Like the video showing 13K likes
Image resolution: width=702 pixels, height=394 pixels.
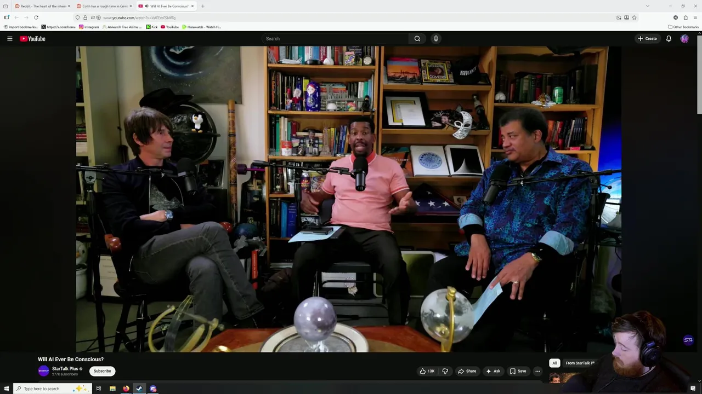click(427, 371)
